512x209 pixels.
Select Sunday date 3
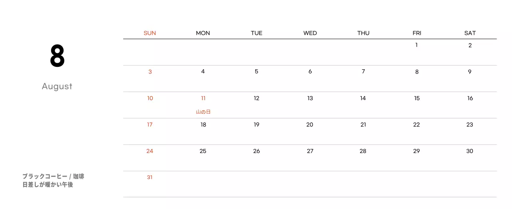tap(150, 72)
